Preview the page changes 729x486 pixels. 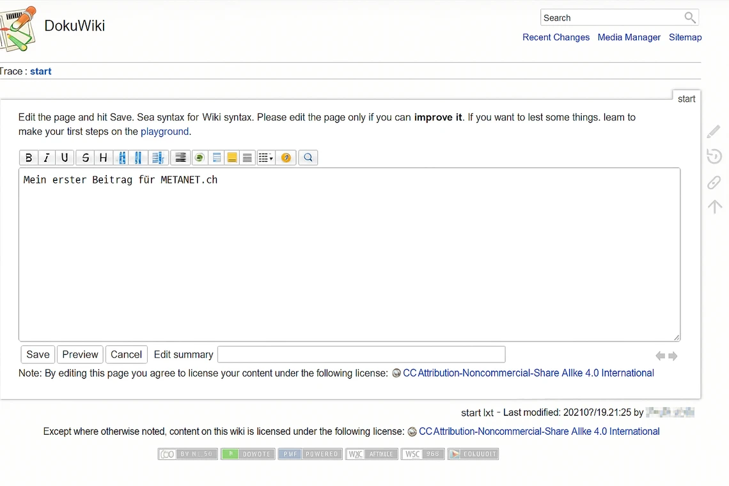pos(79,354)
